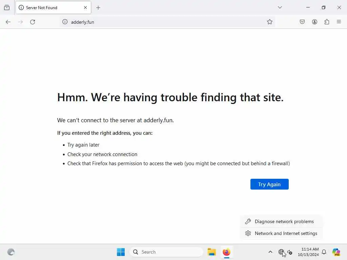347x260 pixels.
Task: Select the 'Try again later' text
Action: click(x=83, y=145)
